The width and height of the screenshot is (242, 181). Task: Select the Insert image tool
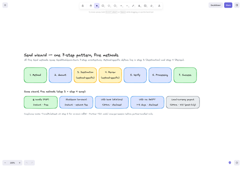145,6
